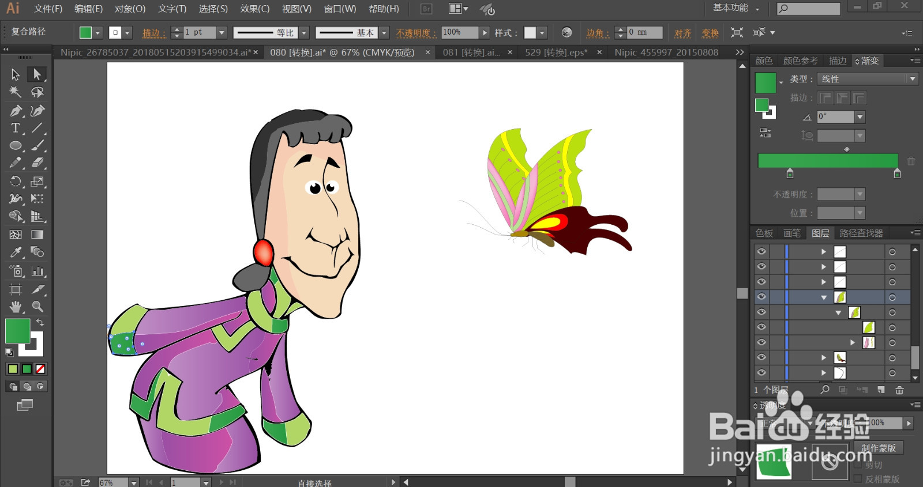The width and height of the screenshot is (923, 487).
Task: Click the 对齐 link in control bar
Action: [x=683, y=33]
